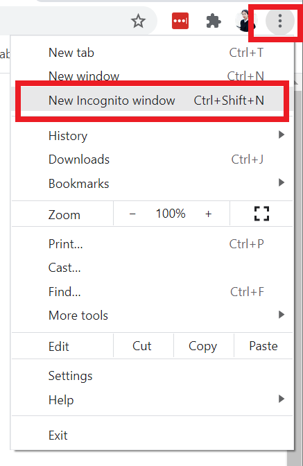
Task: Close the three-dot Chrome menu button
Action: (280, 21)
